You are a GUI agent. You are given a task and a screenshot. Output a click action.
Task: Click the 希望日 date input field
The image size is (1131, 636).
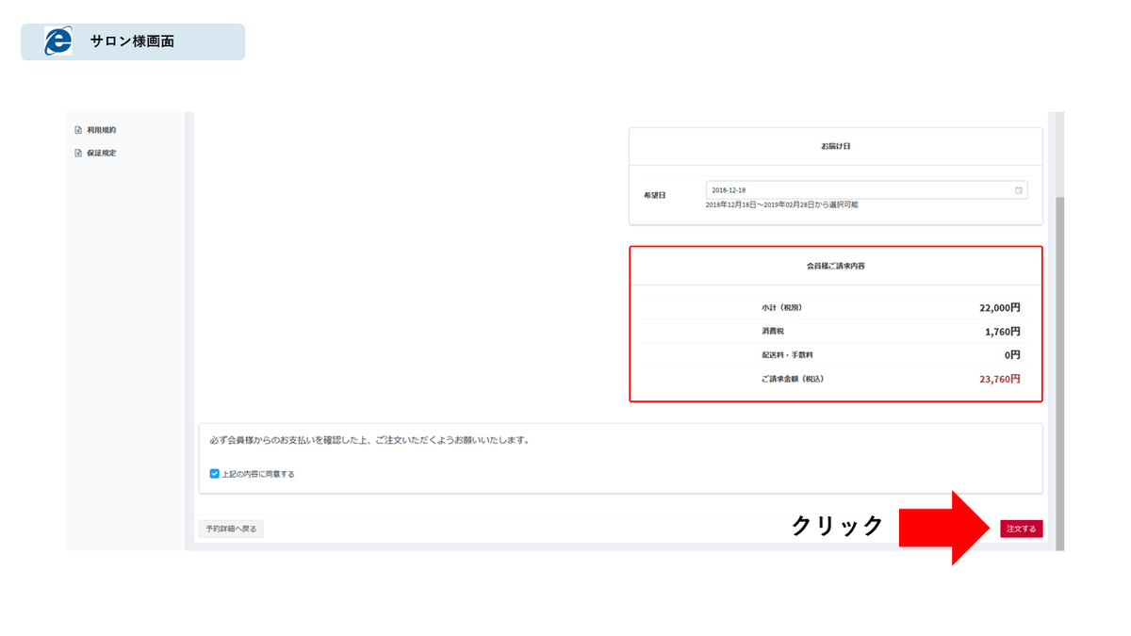tap(866, 190)
